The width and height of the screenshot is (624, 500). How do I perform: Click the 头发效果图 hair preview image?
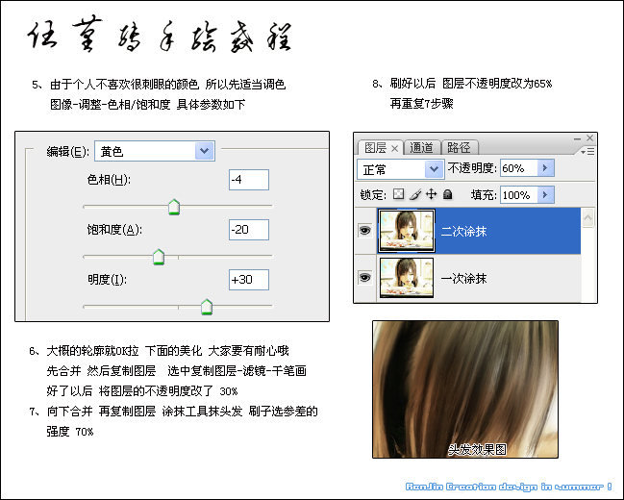coord(465,389)
